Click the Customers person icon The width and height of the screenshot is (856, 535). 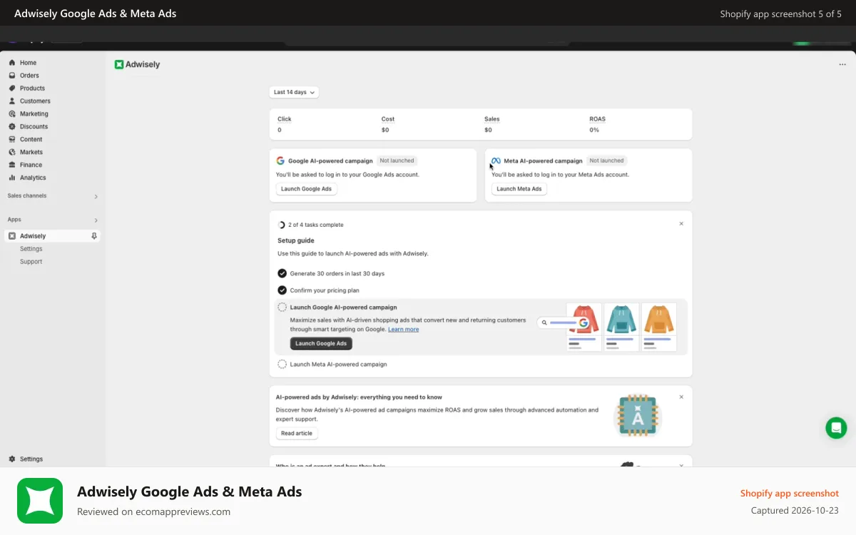click(x=12, y=101)
